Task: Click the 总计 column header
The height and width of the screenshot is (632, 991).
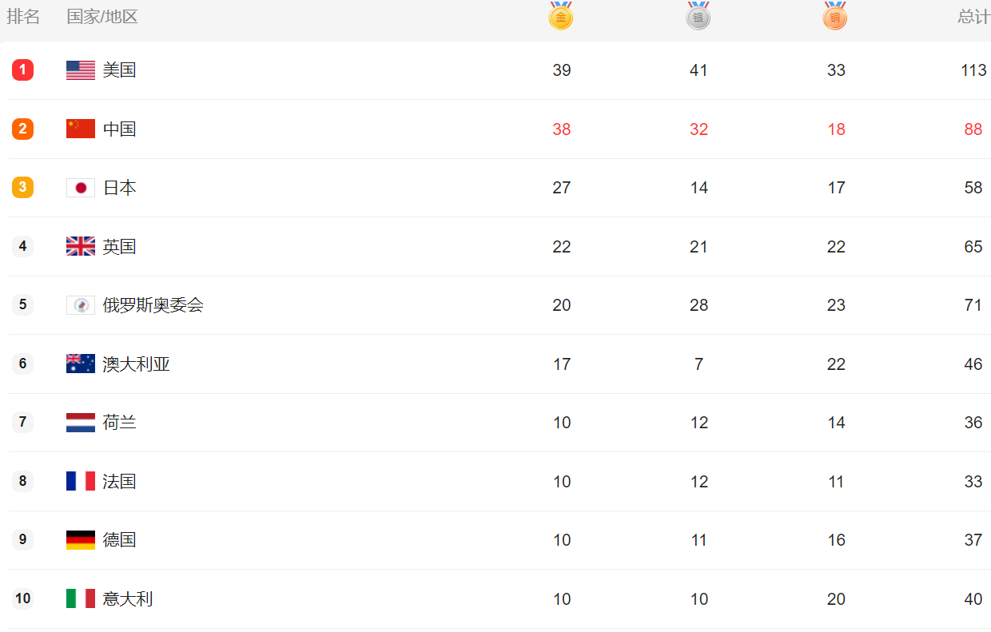Action: point(974,17)
